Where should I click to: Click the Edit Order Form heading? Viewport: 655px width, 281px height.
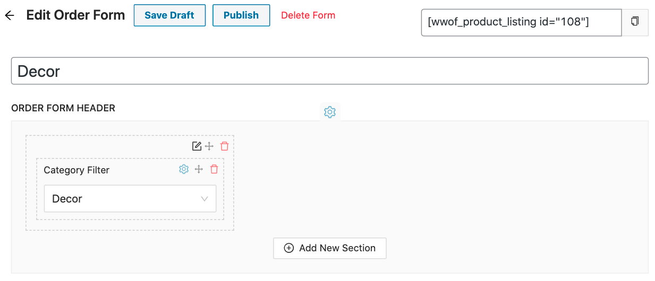[x=75, y=15]
